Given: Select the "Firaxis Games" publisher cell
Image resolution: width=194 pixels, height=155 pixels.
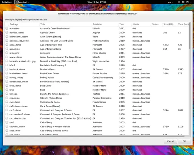Looking at the screenshot, I should click(99, 102).
